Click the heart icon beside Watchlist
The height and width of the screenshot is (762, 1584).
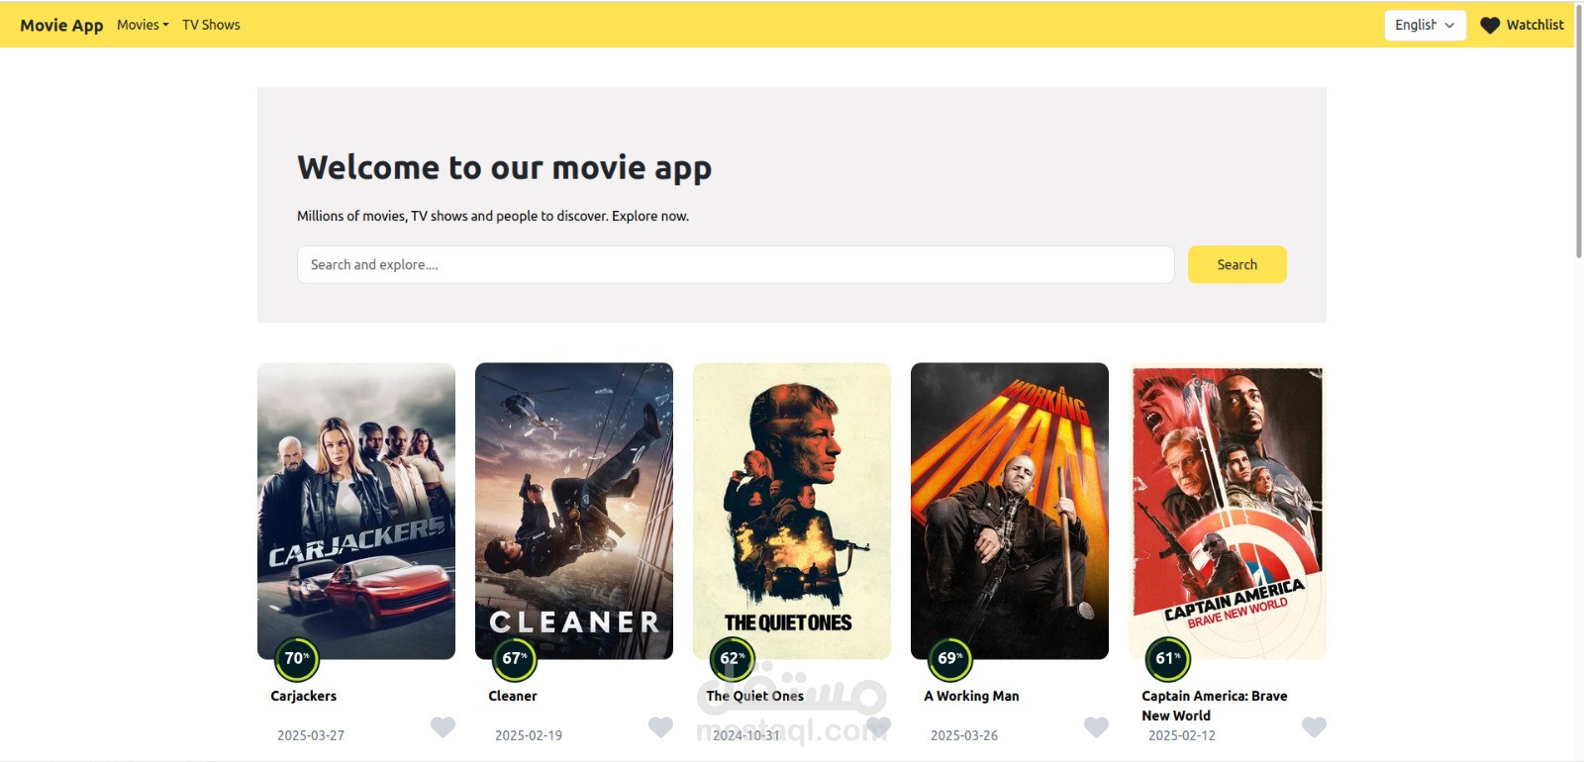[1490, 26]
